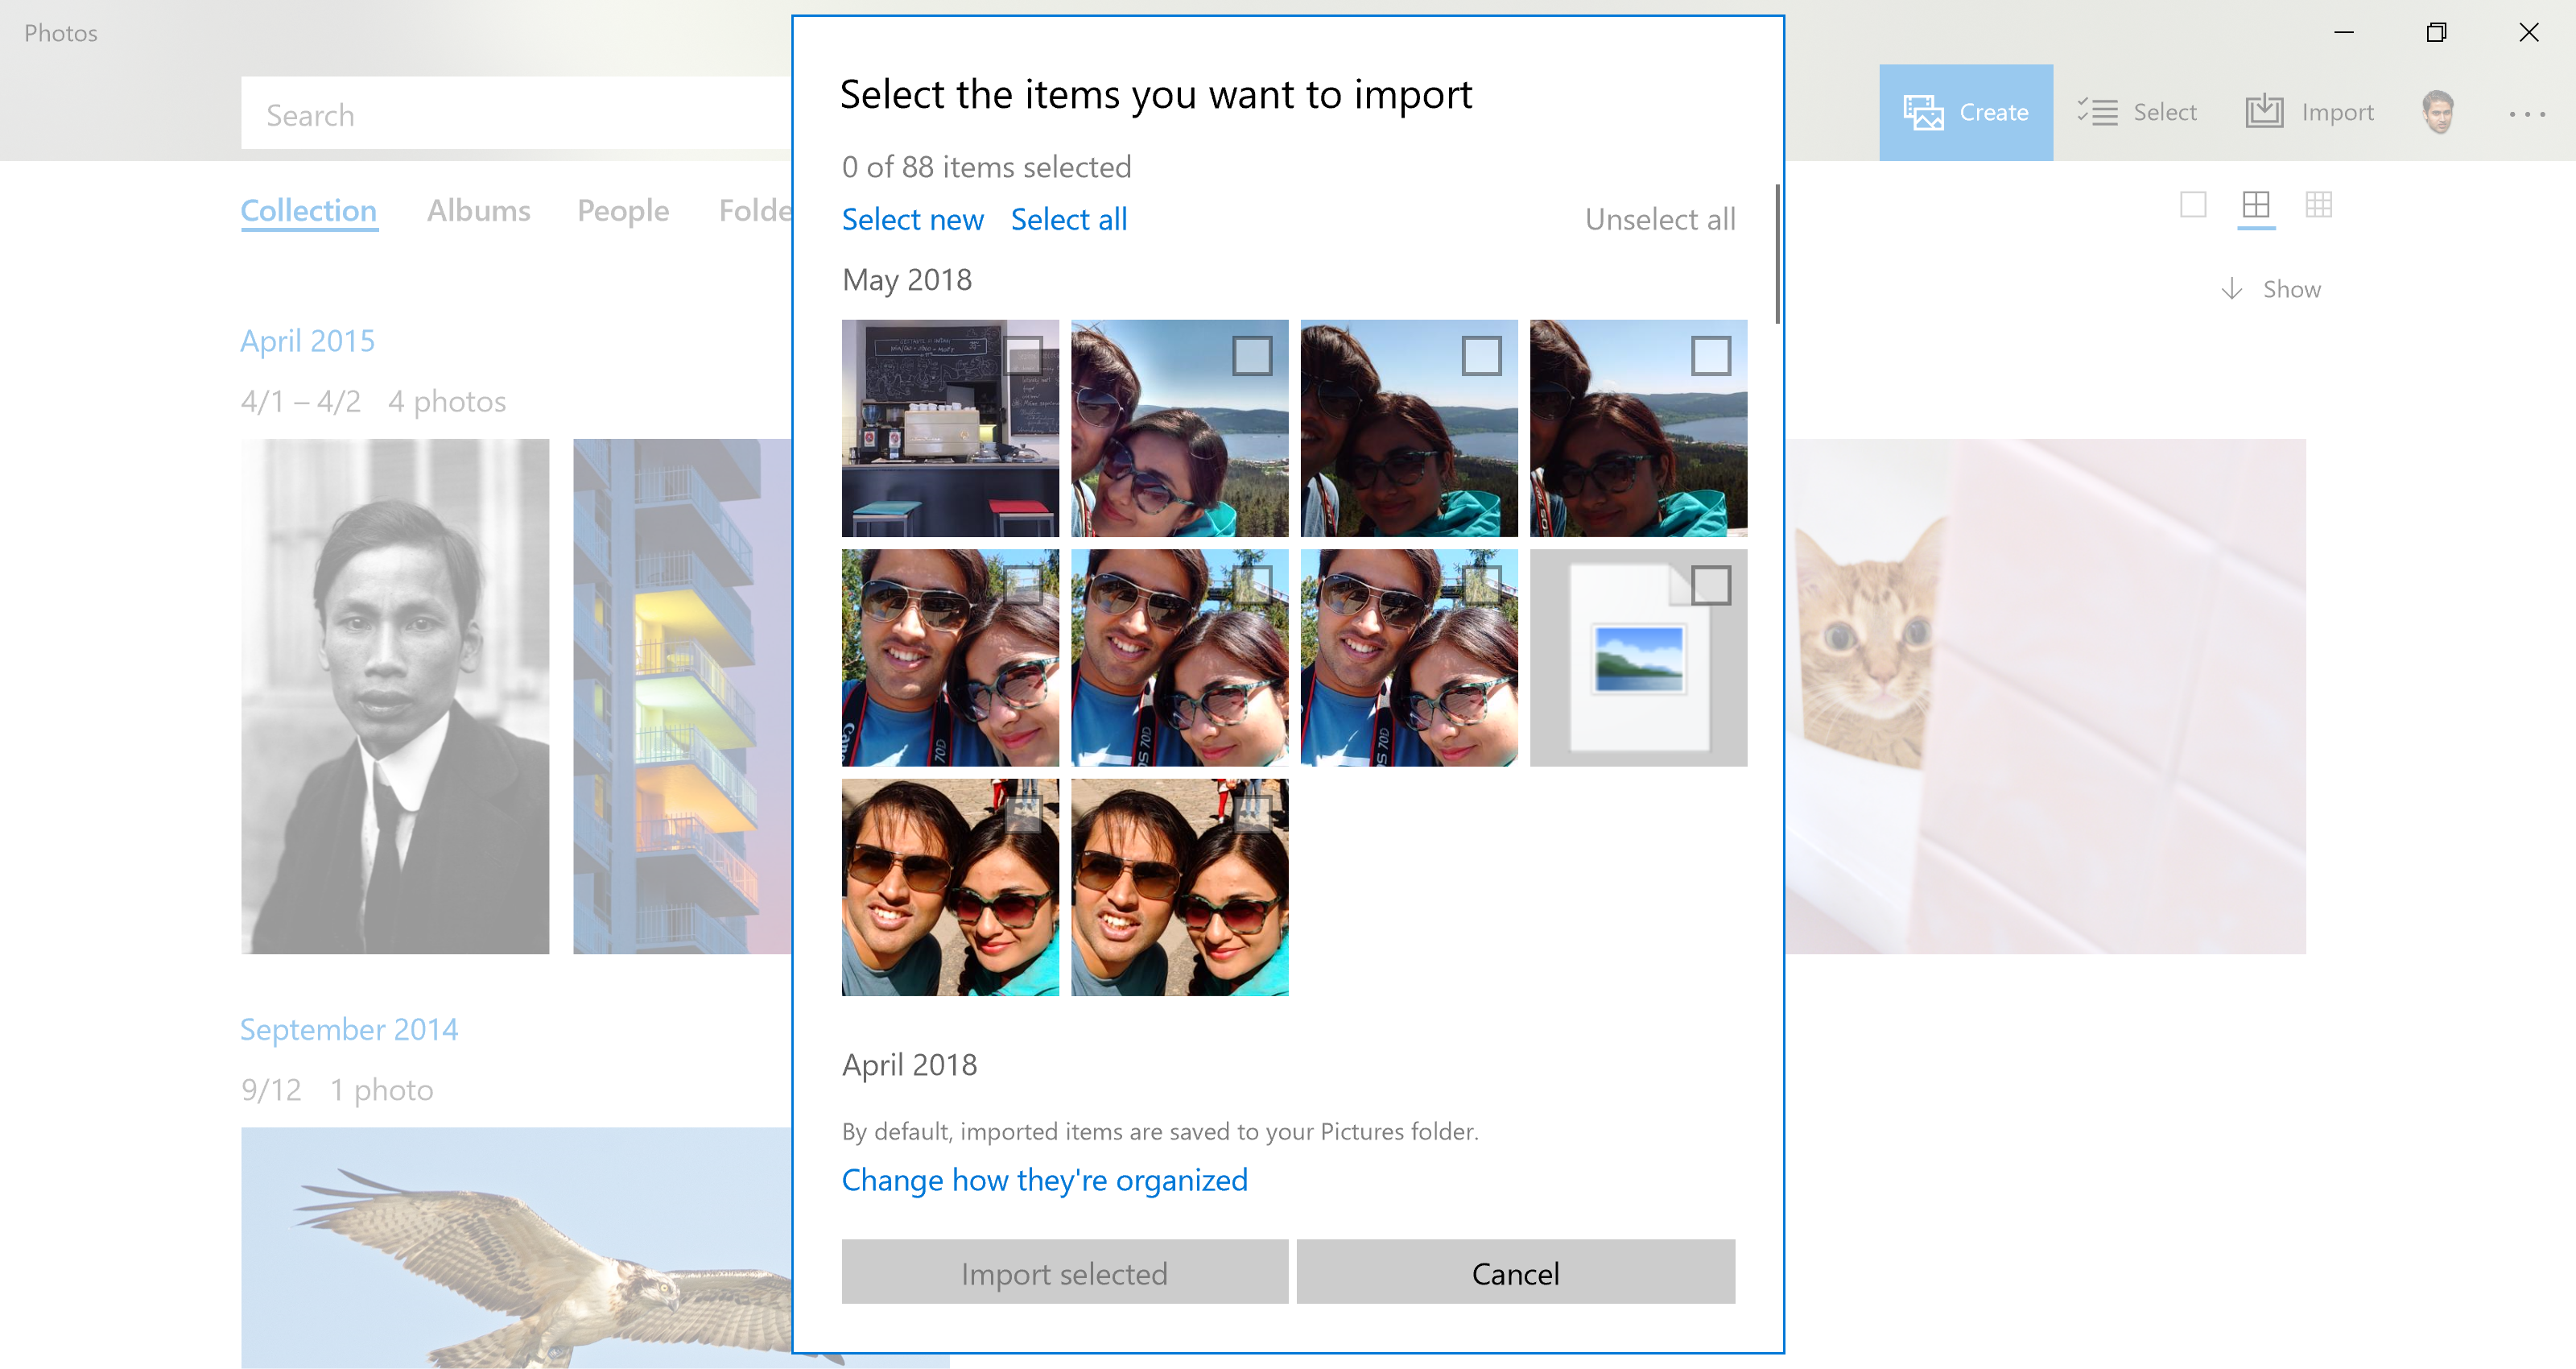
Task: Click Change how they're organized link
Action: 1044,1178
